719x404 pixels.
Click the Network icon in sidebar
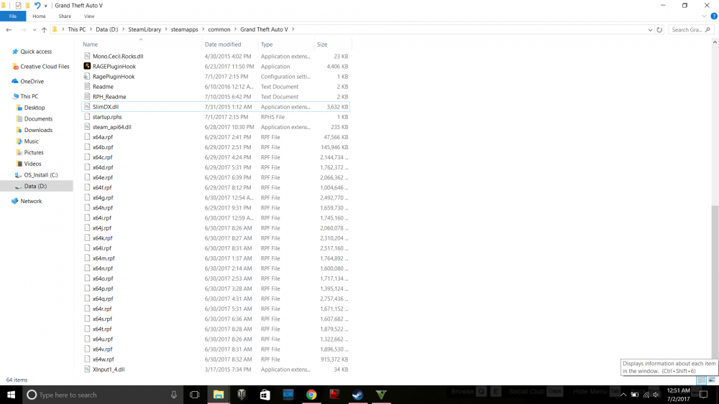coord(14,201)
